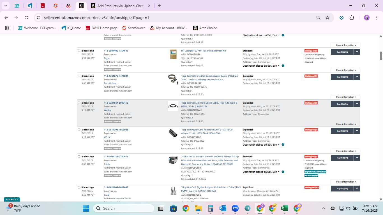Open Chrome three-dot menu

[376, 18]
